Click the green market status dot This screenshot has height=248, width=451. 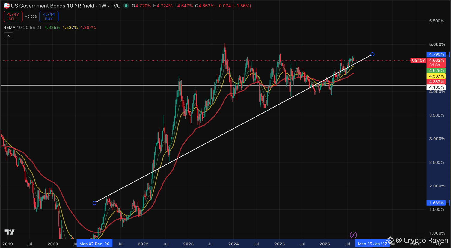tap(126, 6)
